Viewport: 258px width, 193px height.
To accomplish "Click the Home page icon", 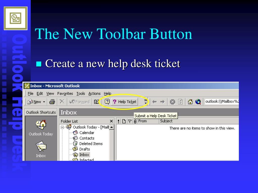I will click(190, 102).
